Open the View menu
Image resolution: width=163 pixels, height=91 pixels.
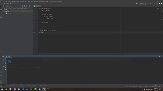click(x=9, y=1)
